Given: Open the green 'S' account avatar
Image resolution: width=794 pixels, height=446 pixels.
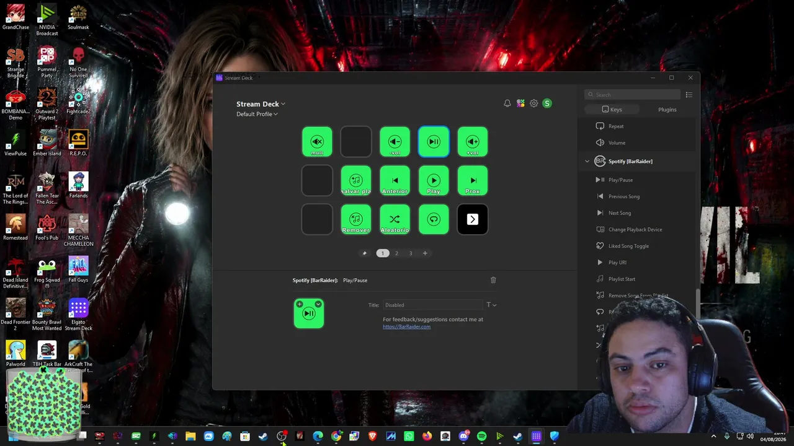Looking at the screenshot, I should click(547, 103).
